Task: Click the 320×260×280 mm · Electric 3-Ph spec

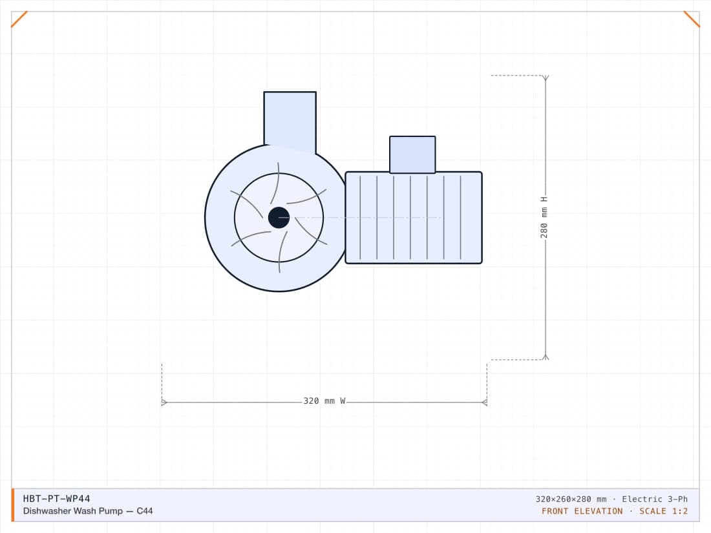Action: (x=611, y=499)
